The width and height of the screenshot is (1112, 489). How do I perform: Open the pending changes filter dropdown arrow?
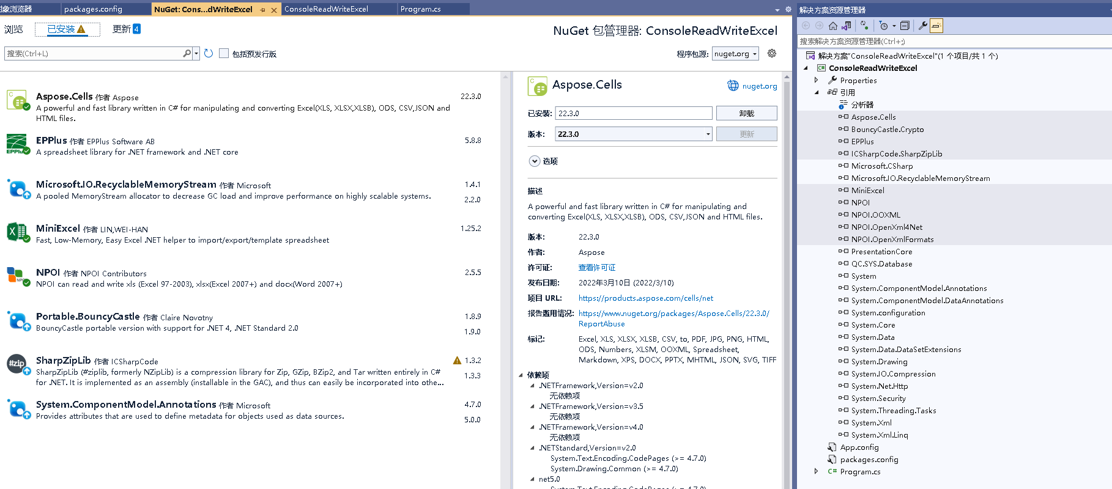pyautogui.click(x=894, y=26)
